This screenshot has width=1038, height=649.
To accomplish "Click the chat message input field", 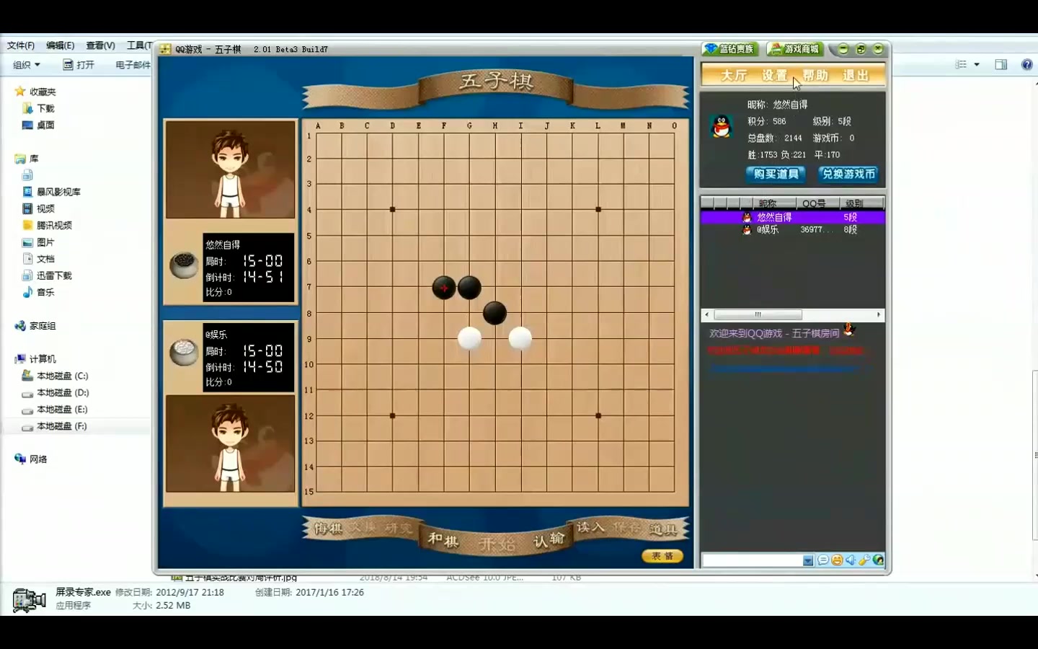I will [x=753, y=561].
